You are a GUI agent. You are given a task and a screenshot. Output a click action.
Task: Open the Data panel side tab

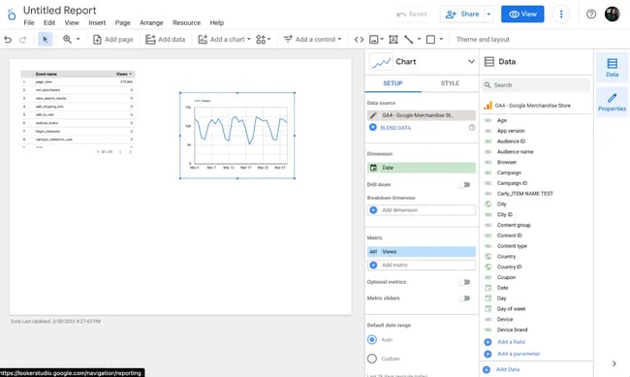[612, 68]
